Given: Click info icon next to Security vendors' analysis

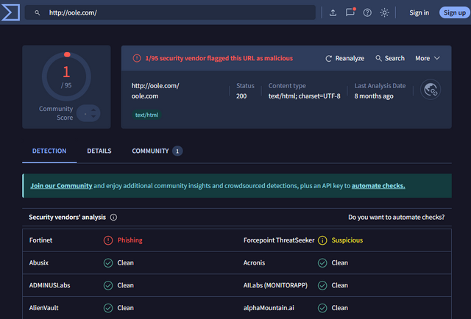Looking at the screenshot, I should click(113, 218).
